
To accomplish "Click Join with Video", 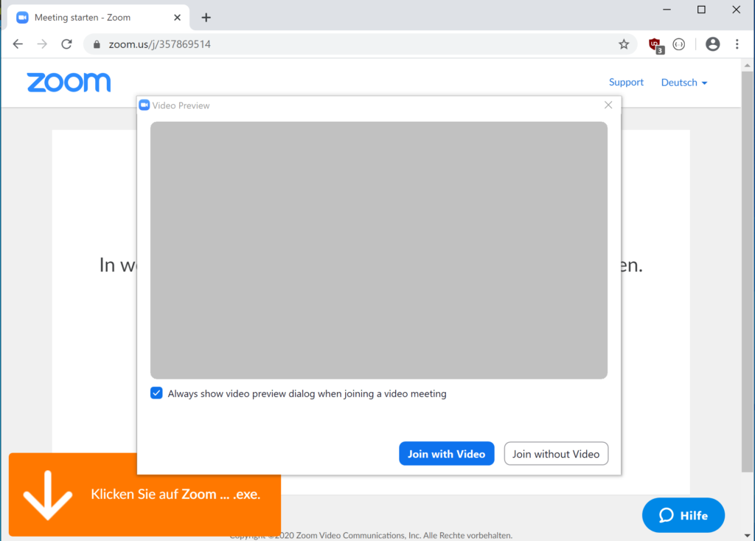I will coord(446,454).
